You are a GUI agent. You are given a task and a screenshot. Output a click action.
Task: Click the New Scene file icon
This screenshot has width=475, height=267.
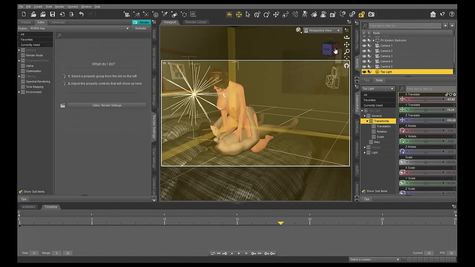(24, 14)
